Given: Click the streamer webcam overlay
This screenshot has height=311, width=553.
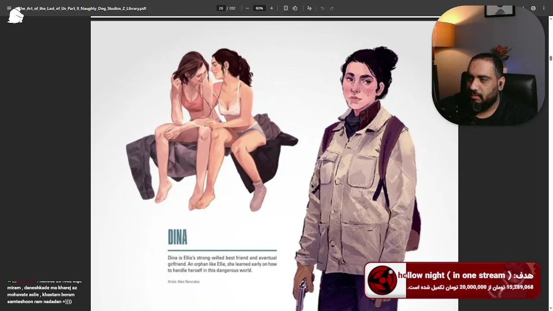Looking at the screenshot, I should 488,66.
